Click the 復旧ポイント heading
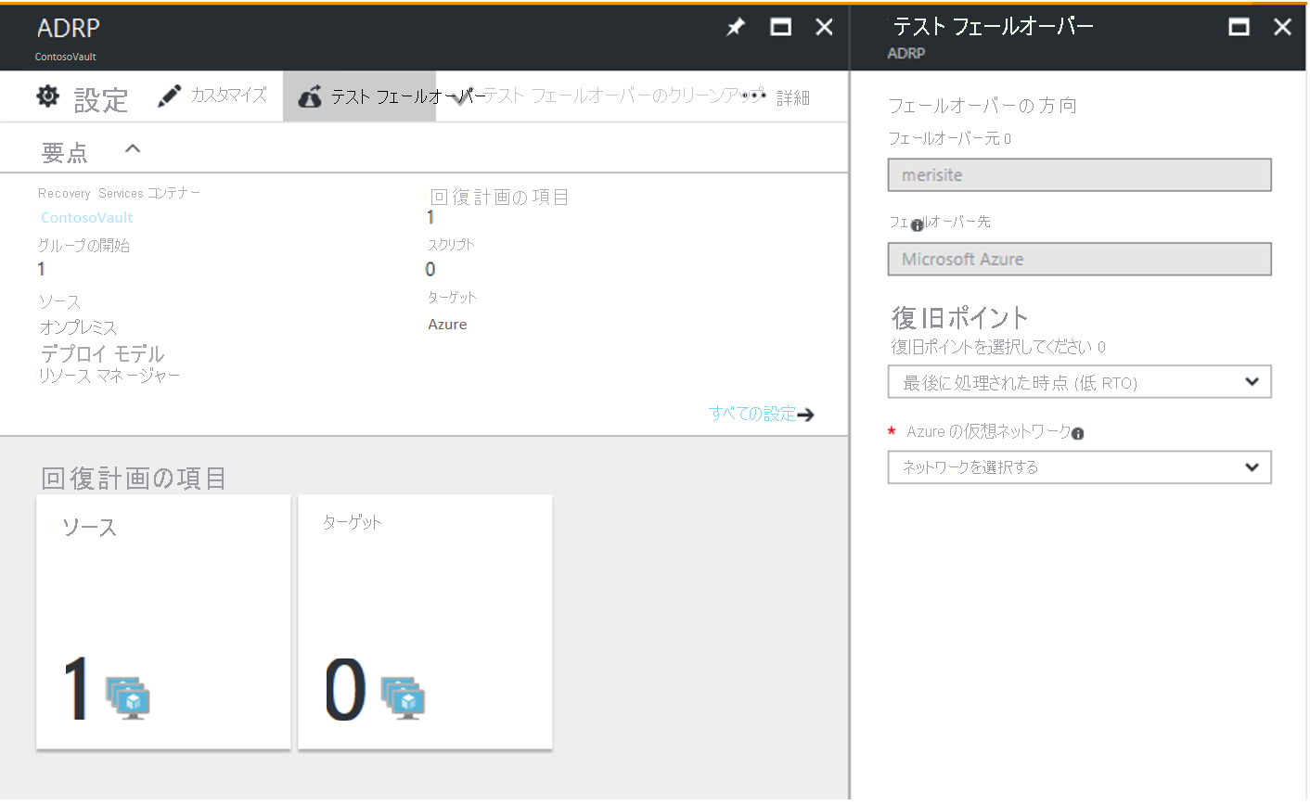Screen dimensions: 1310x805 tap(959, 318)
